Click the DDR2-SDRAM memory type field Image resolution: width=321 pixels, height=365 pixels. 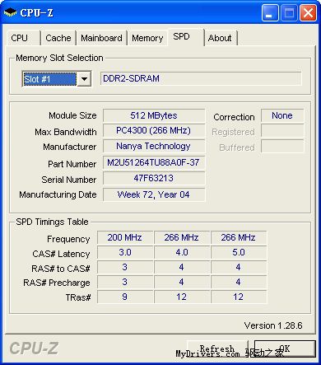point(201,78)
